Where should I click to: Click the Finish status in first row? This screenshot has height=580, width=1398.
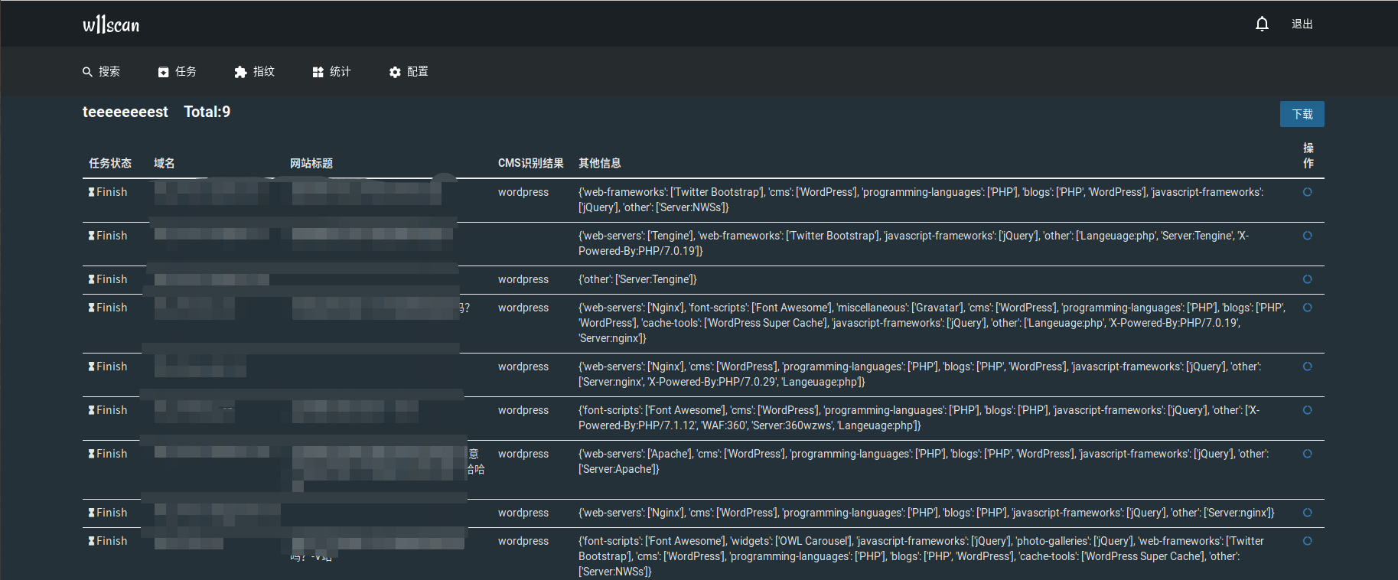108,192
